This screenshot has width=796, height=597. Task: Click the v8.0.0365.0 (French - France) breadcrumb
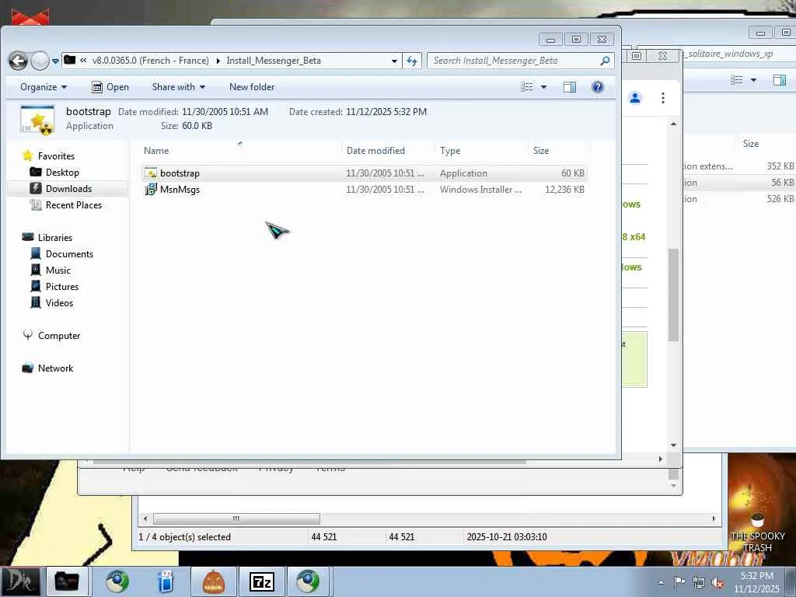(150, 61)
